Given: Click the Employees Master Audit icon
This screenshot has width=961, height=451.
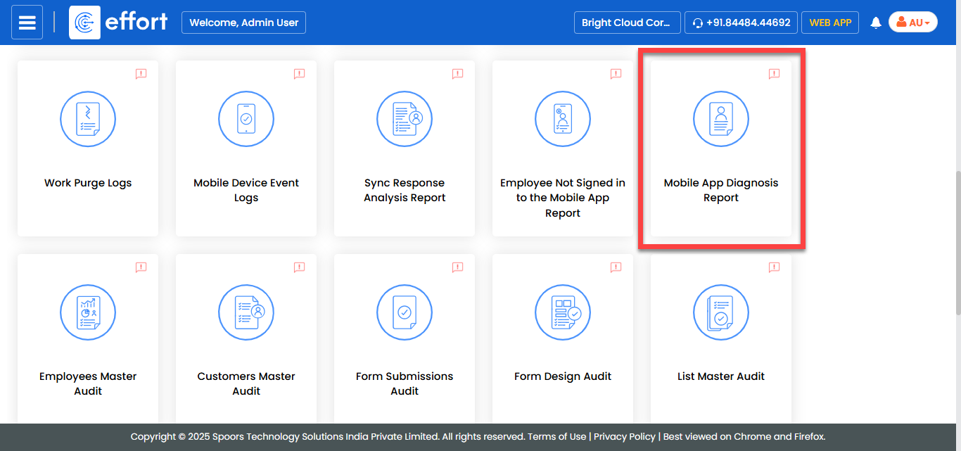Looking at the screenshot, I should pyautogui.click(x=88, y=312).
